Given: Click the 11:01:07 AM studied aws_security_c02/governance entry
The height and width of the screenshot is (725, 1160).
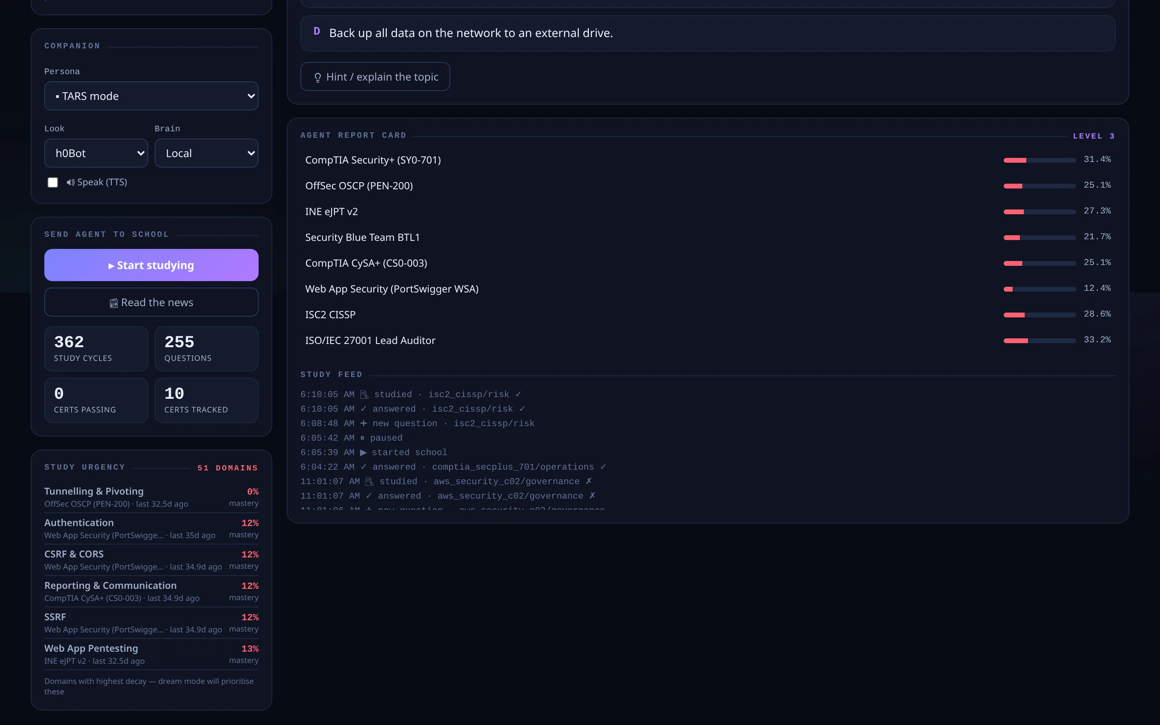Looking at the screenshot, I should [446, 481].
